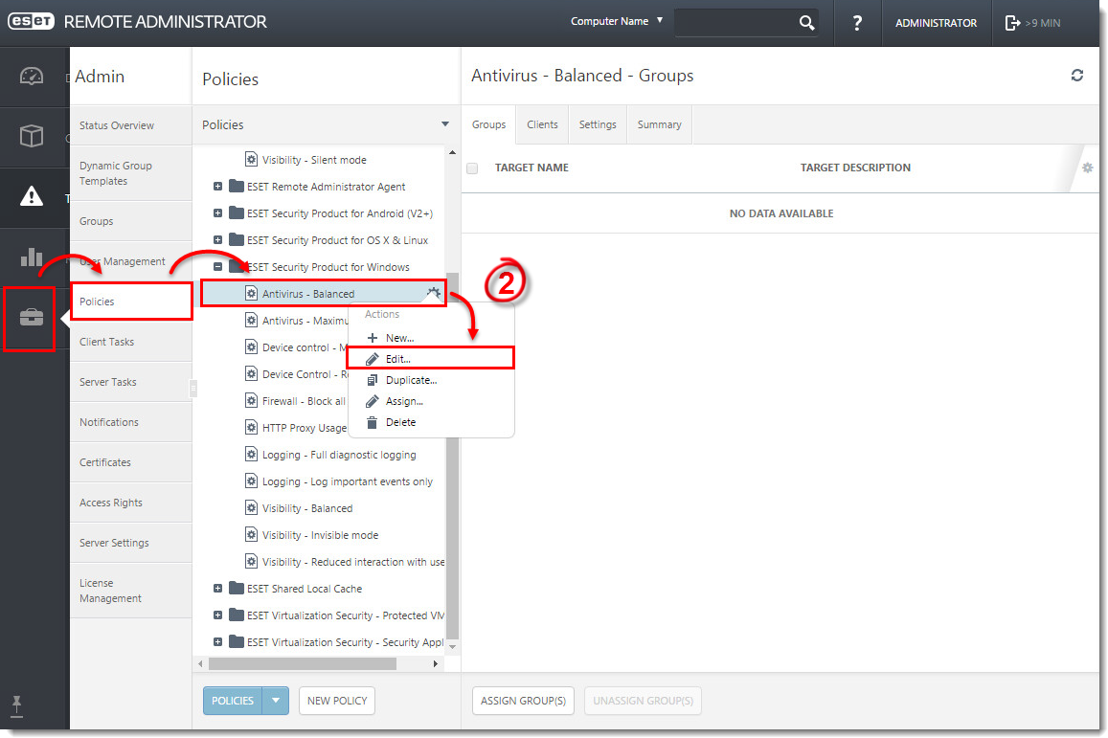Open the Computers cube icon in sidebar
The width and height of the screenshot is (1108, 738).
point(31,136)
